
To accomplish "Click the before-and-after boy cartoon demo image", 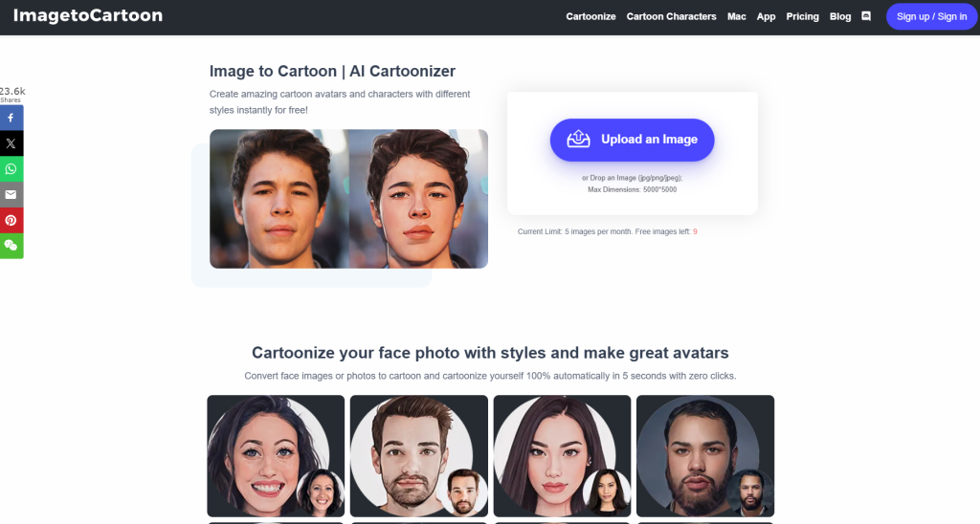I will coord(348,199).
